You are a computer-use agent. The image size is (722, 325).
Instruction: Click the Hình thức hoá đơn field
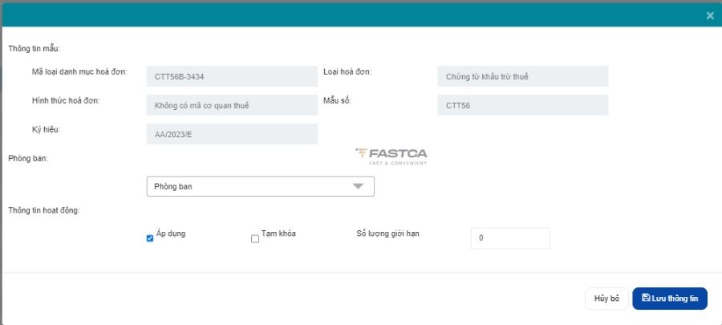(232, 105)
